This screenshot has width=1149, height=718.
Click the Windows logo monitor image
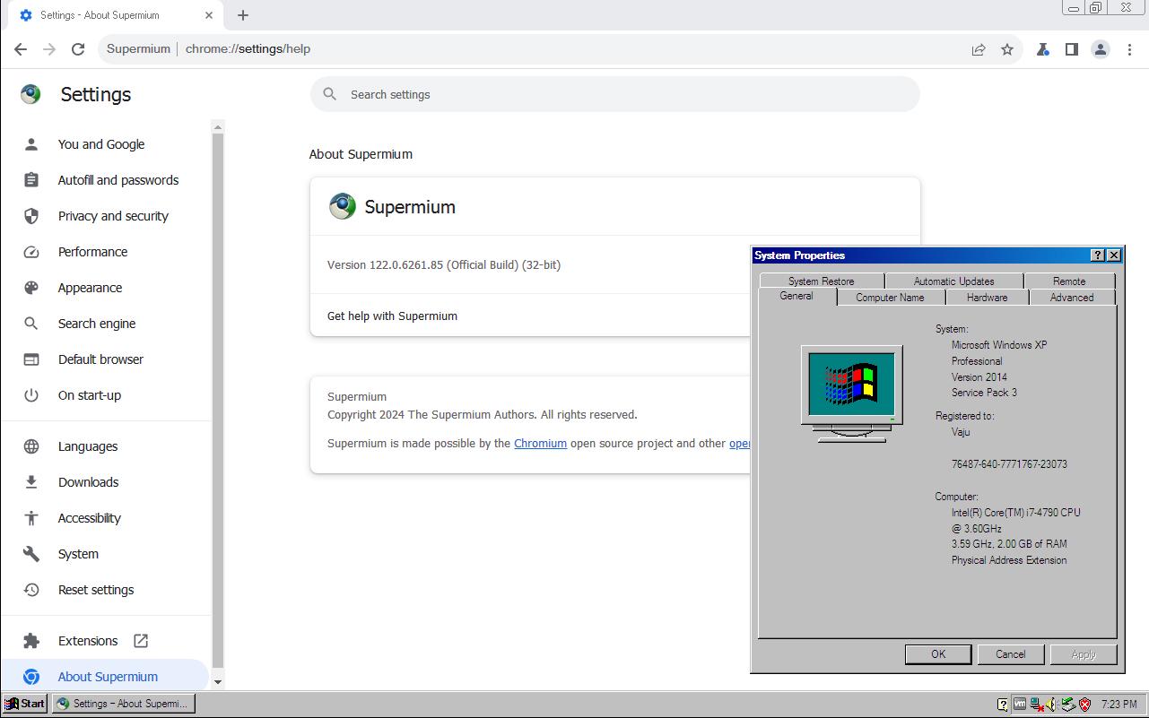(852, 394)
